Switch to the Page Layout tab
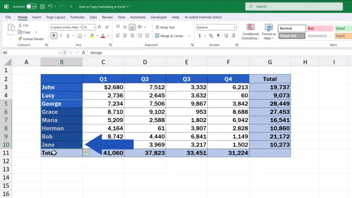Image resolution: width=352 pixels, height=198 pixels. pos(56,17)
